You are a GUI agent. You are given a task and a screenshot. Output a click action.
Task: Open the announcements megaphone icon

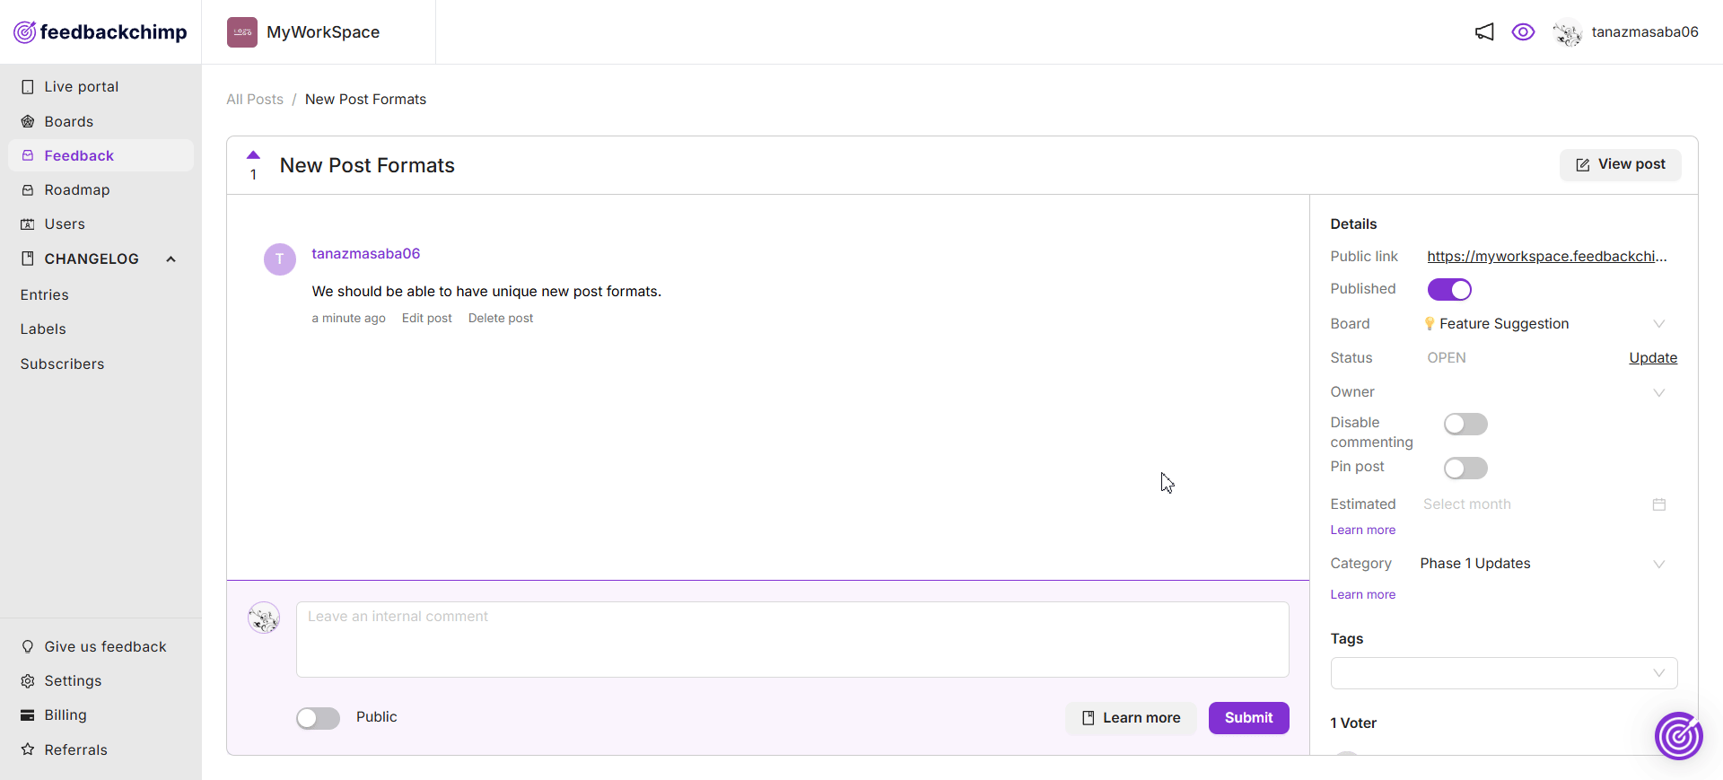1484,32
